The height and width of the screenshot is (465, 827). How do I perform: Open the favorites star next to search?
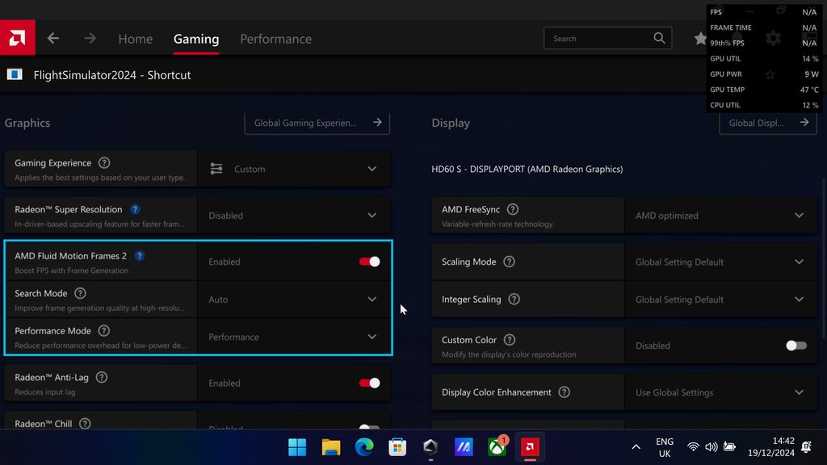point(701,38)
